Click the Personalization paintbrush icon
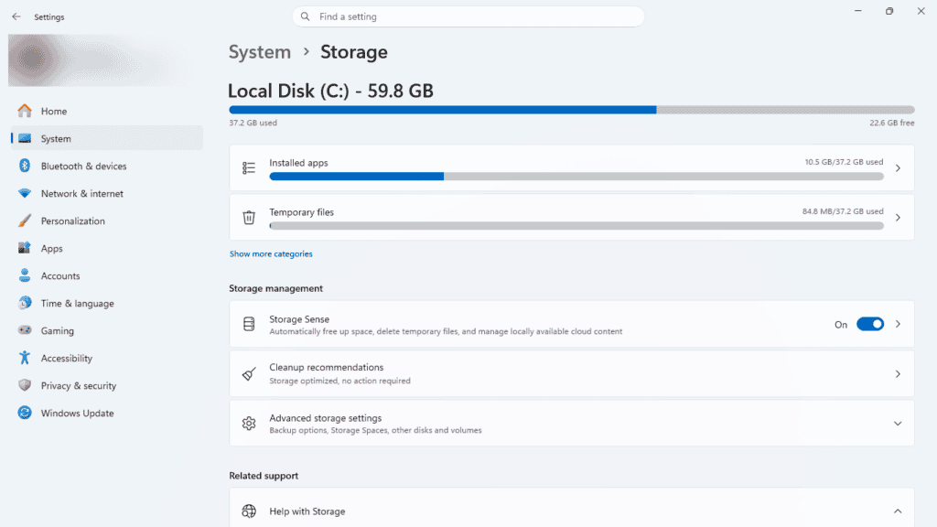Screen dimensions: 937x527 click(25, 220)
